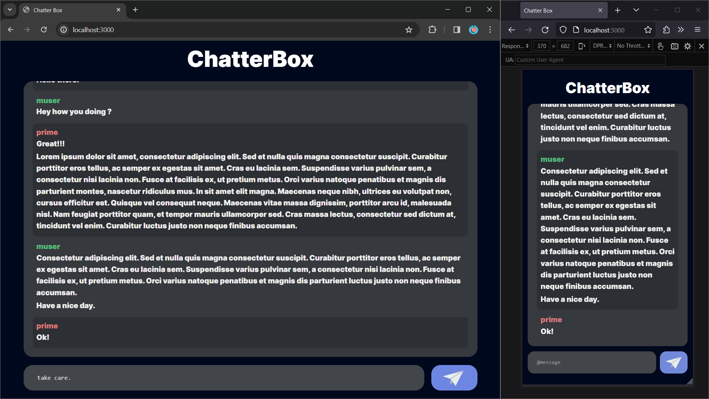Open the No Throttling dropdown
This screenshot has height=399, width=709.
coord(633,46)
